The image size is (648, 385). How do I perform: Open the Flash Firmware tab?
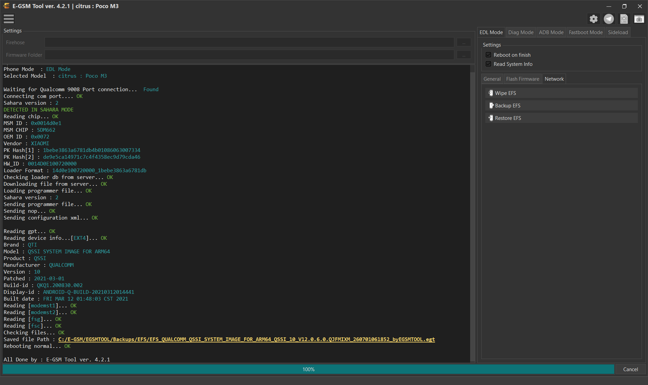(x=522, y=79)
